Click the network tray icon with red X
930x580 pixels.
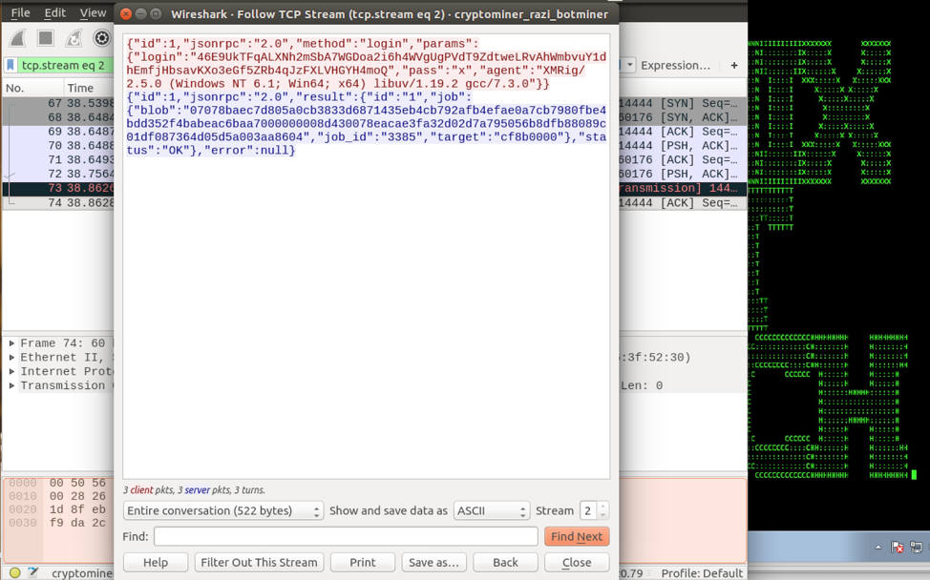click(897, 547)
